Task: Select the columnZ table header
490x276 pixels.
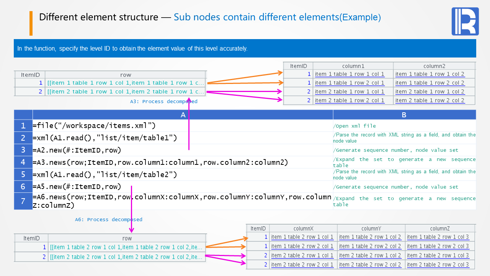Action: (439, 228)
